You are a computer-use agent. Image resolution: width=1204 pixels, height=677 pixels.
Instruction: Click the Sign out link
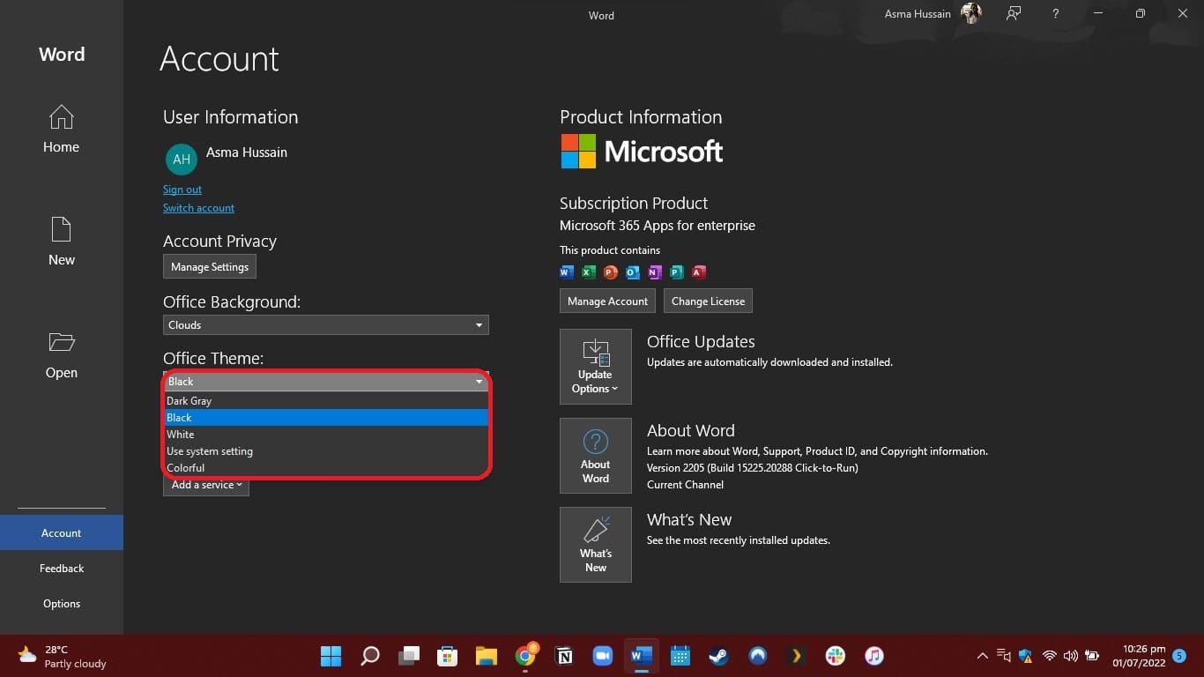(x=182, y=190)
